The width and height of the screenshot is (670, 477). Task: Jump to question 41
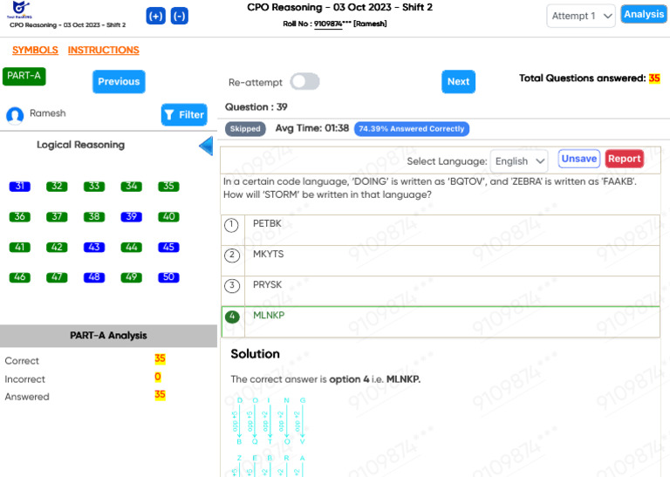pos(20,248)
